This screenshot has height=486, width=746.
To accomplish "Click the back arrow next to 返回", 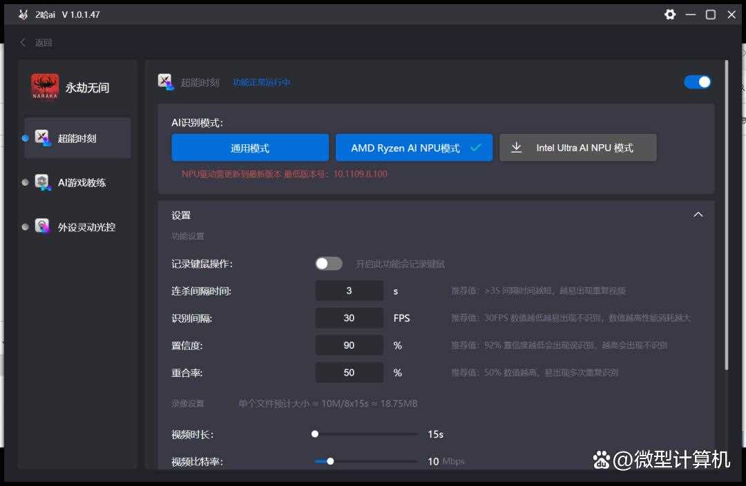I will pos(23,43).
